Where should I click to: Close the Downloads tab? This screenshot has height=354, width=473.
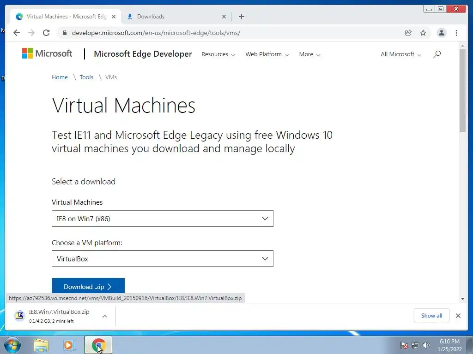[224, 17]
